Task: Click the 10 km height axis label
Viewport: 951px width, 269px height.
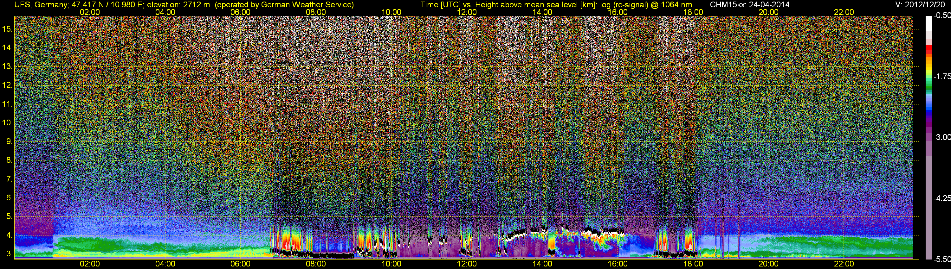Action: 7,122
